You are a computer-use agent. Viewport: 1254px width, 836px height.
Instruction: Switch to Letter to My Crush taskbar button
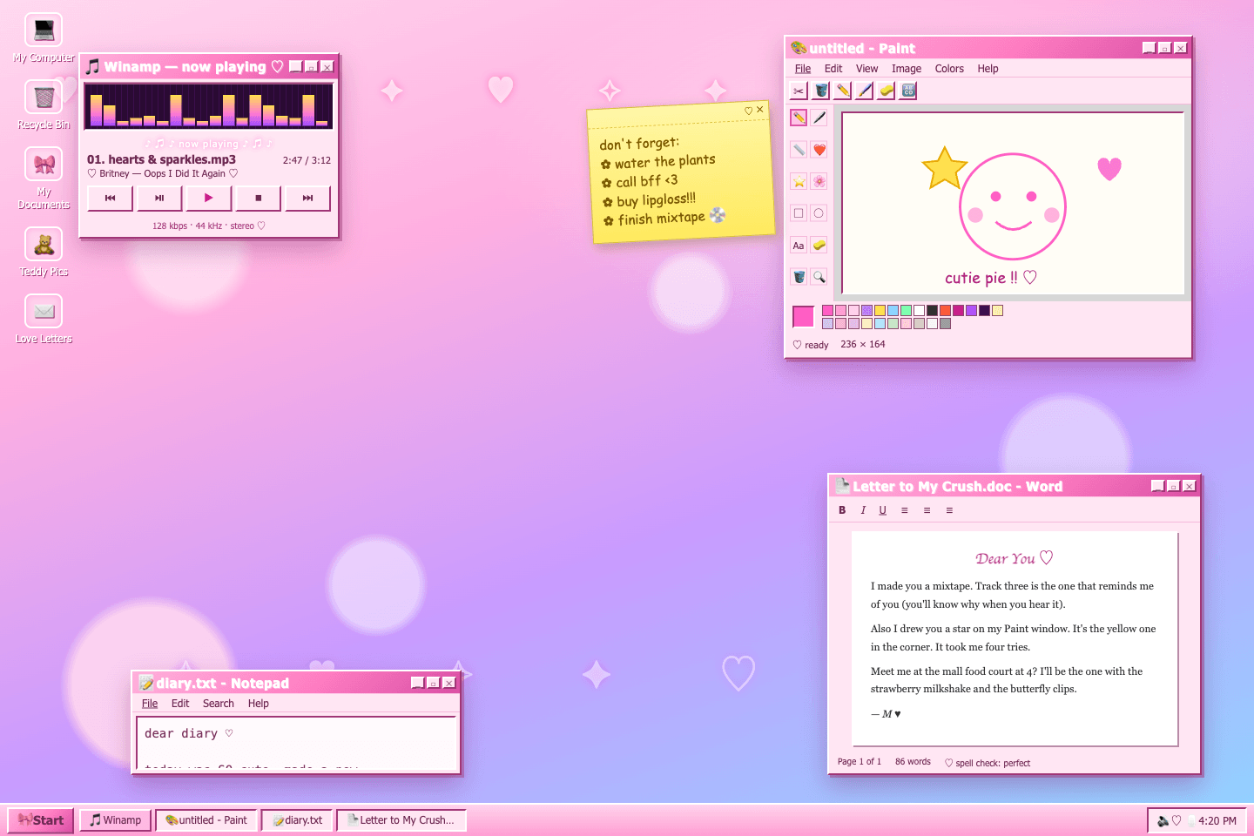[x=401, y=820]
